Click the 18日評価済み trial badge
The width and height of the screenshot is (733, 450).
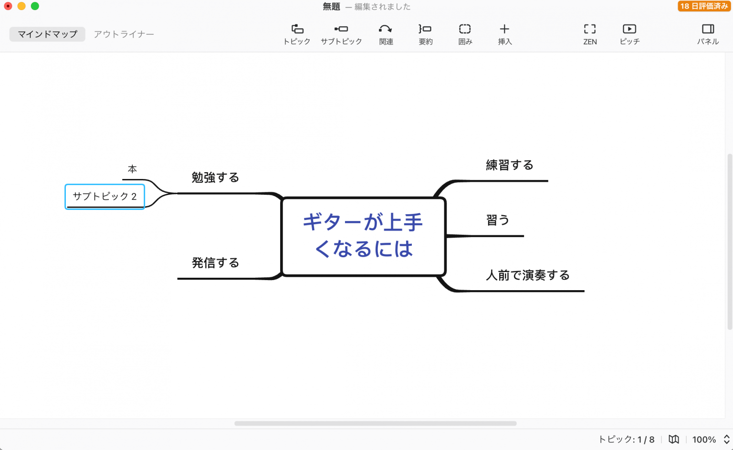point(703,6)
